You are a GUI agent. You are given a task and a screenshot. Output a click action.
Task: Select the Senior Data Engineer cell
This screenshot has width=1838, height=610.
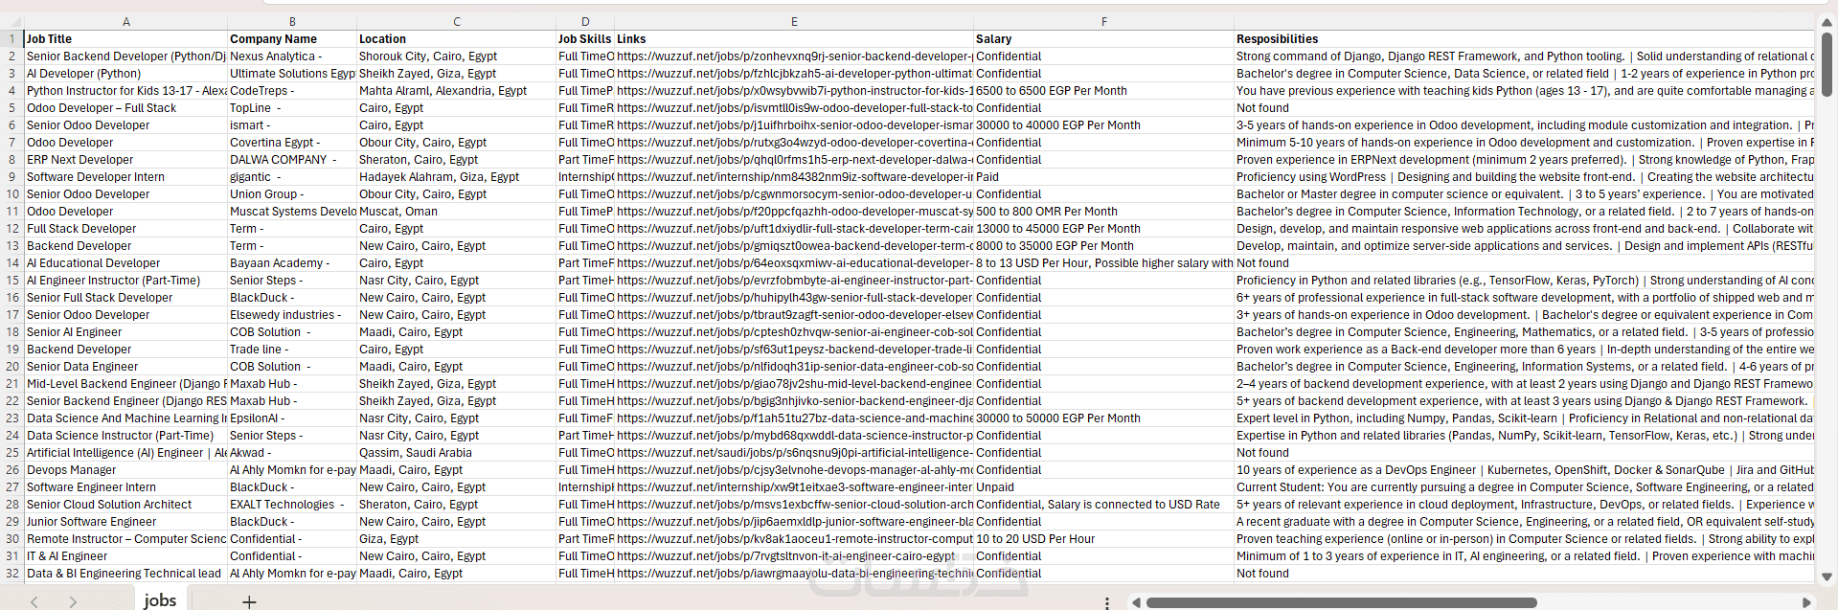[125, 367]
